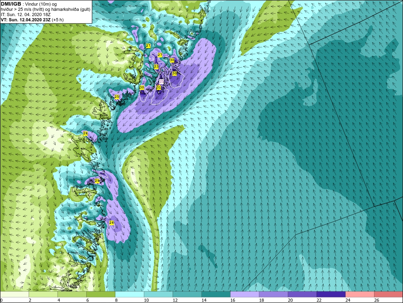Click the 24–26 m/s pink legend swatch
This screenshot has height=303, width=403.
coord(360,294)
